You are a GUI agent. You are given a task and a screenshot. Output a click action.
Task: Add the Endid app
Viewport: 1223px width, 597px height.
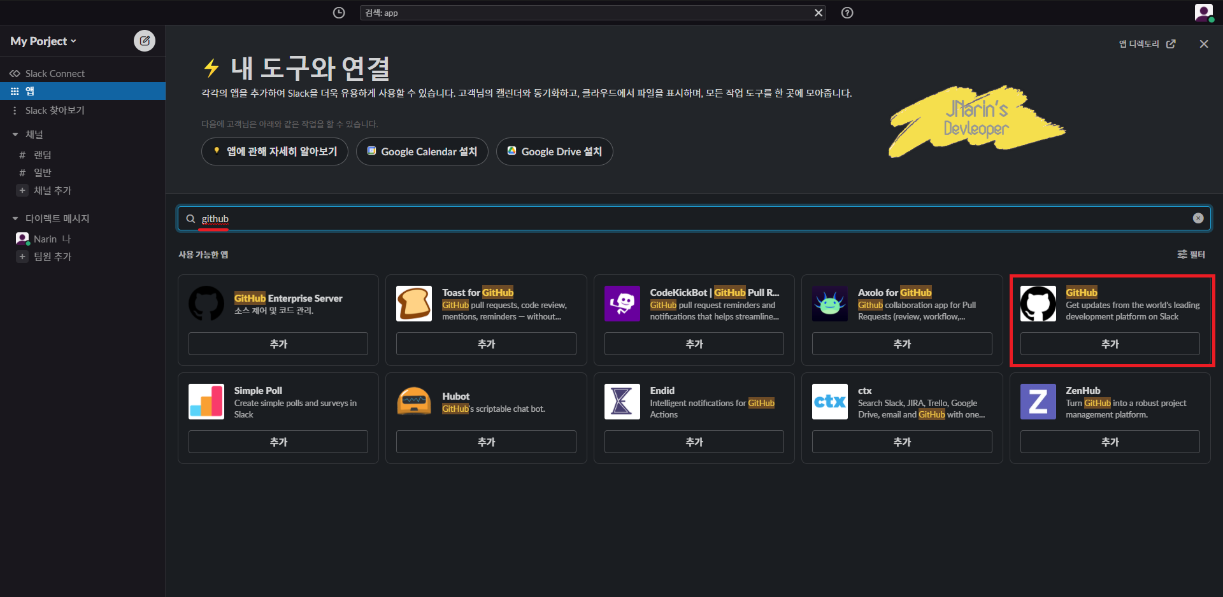pos(694,442)
